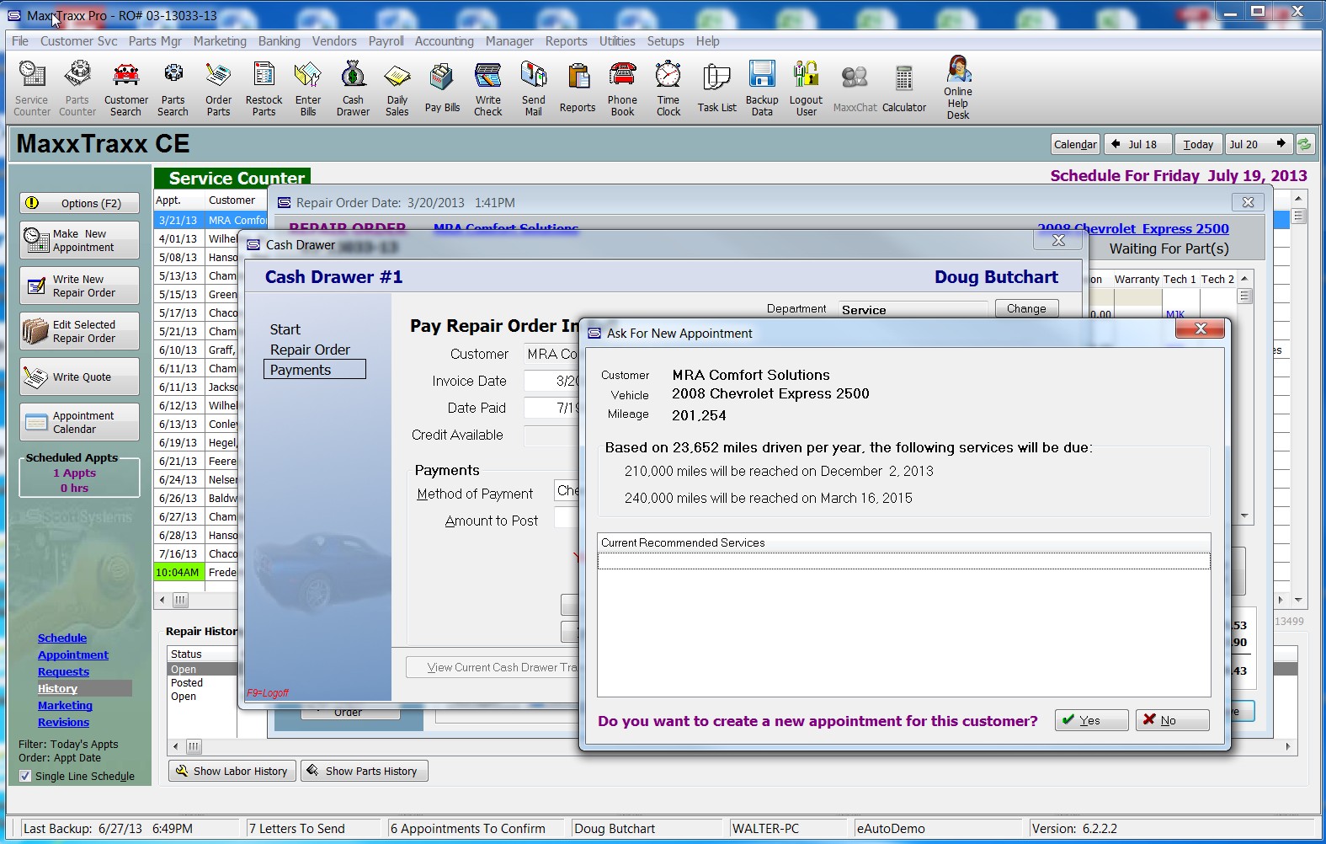Click the Calendar button
1326x844 pixels.
(x=1075, y=144)
